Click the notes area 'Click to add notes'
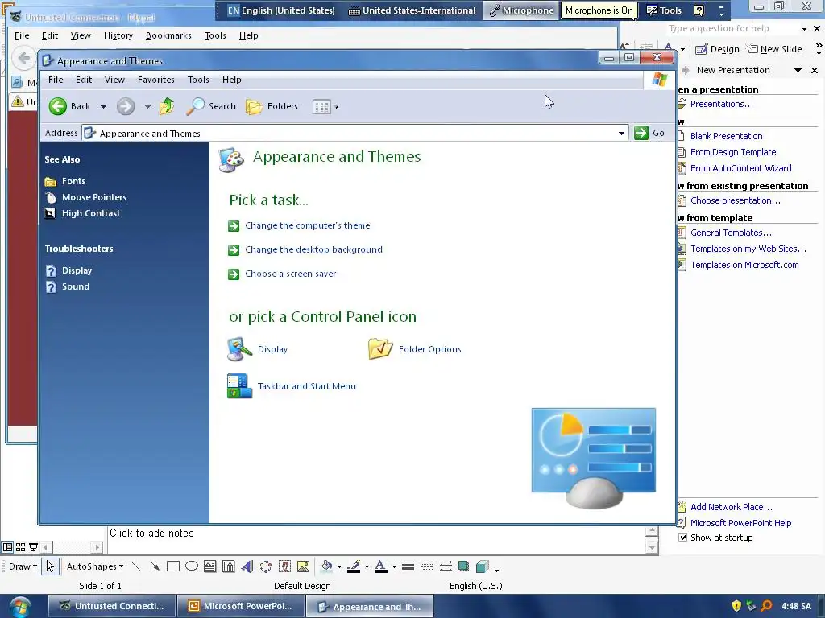825x618 pixels. 151,534
